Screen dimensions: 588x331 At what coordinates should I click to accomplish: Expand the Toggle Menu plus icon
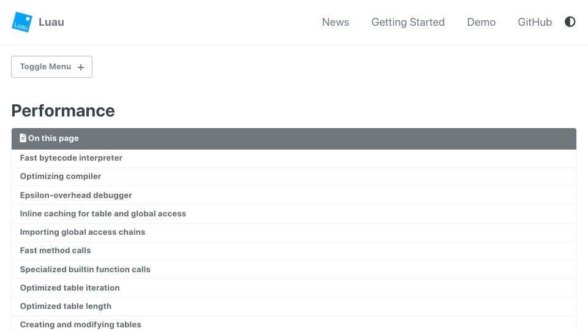point(81,67)
